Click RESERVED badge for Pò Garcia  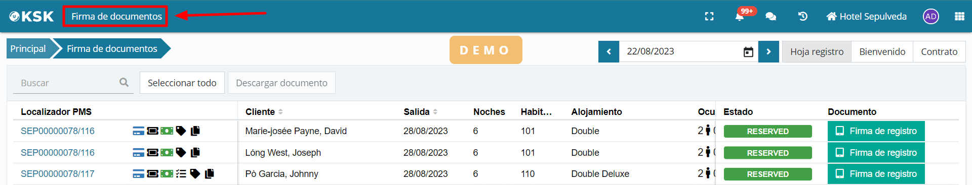tap(768, 174)
